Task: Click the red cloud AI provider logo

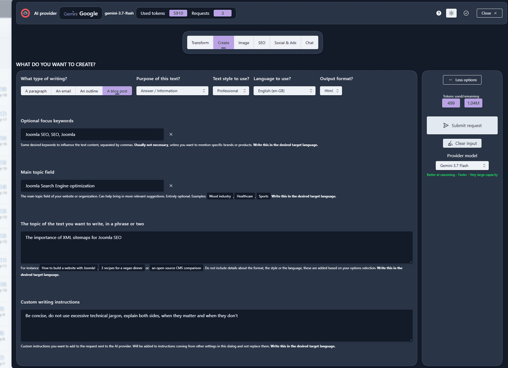Action: (x=25, y=13)
